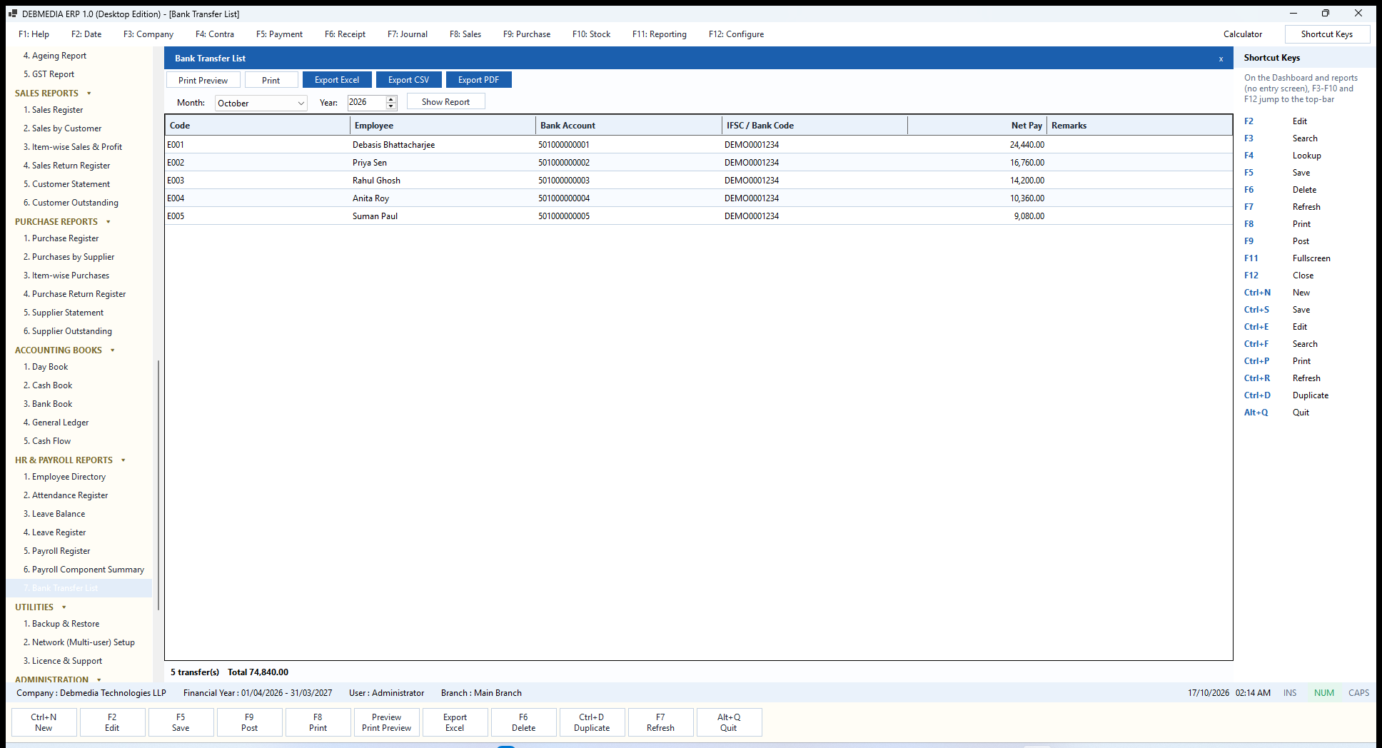
Task: Decrease year with the stepper down arrow
Action: click(x=391, y=106)
